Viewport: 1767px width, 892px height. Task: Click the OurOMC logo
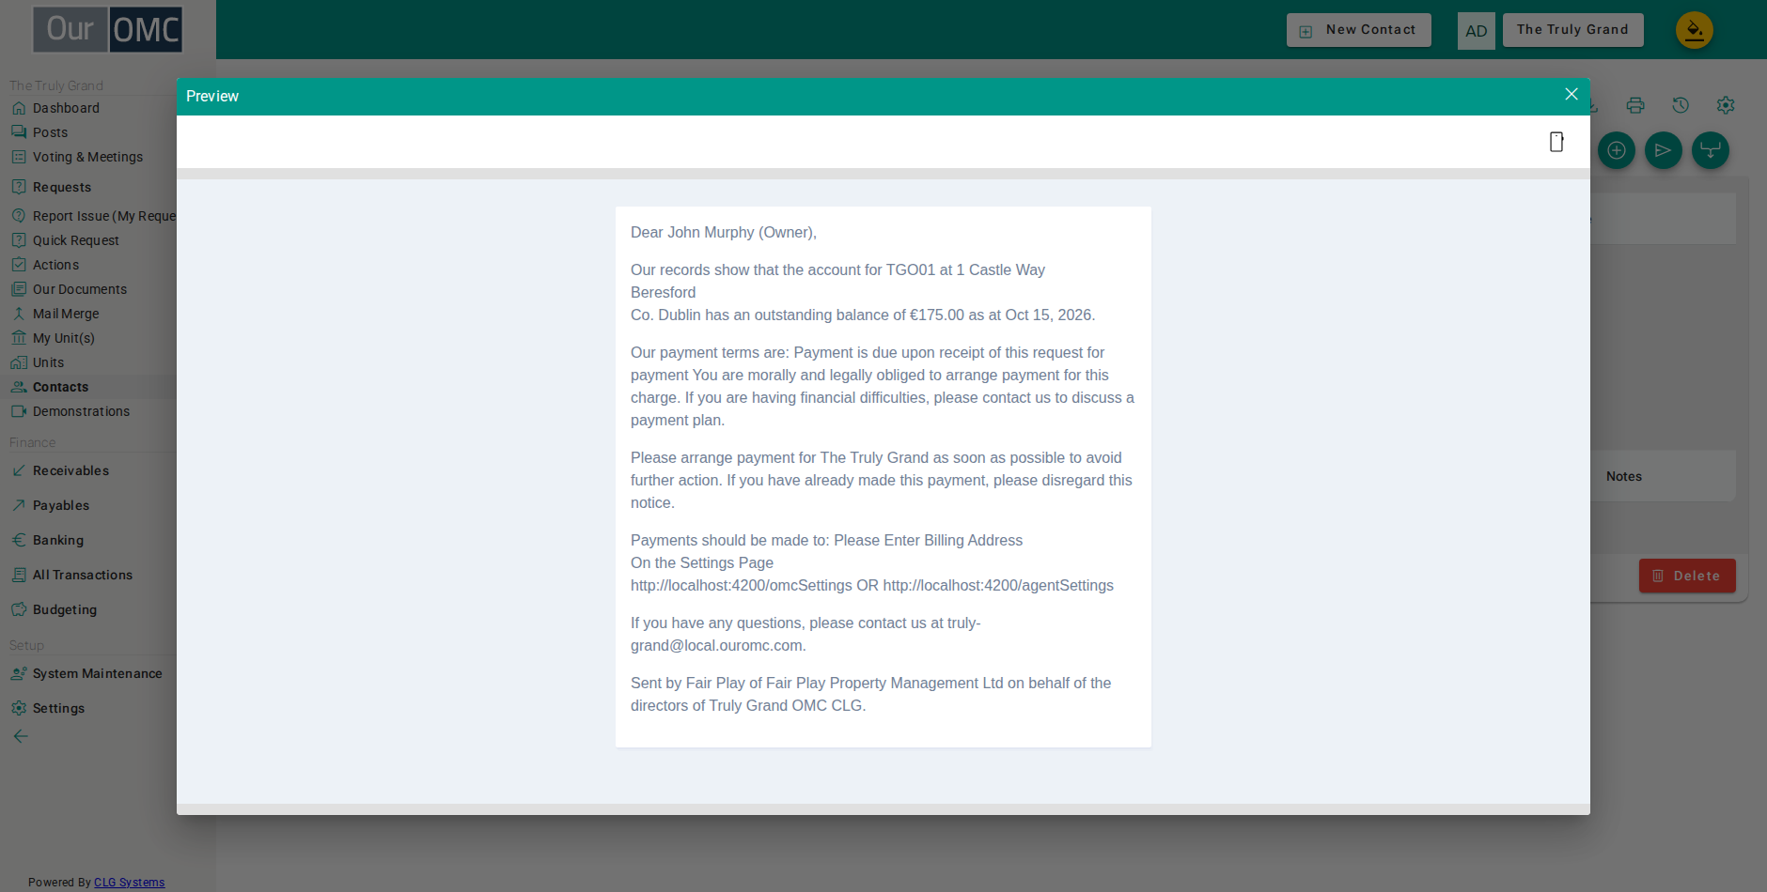pyautogui.click(x=108, y=30)
